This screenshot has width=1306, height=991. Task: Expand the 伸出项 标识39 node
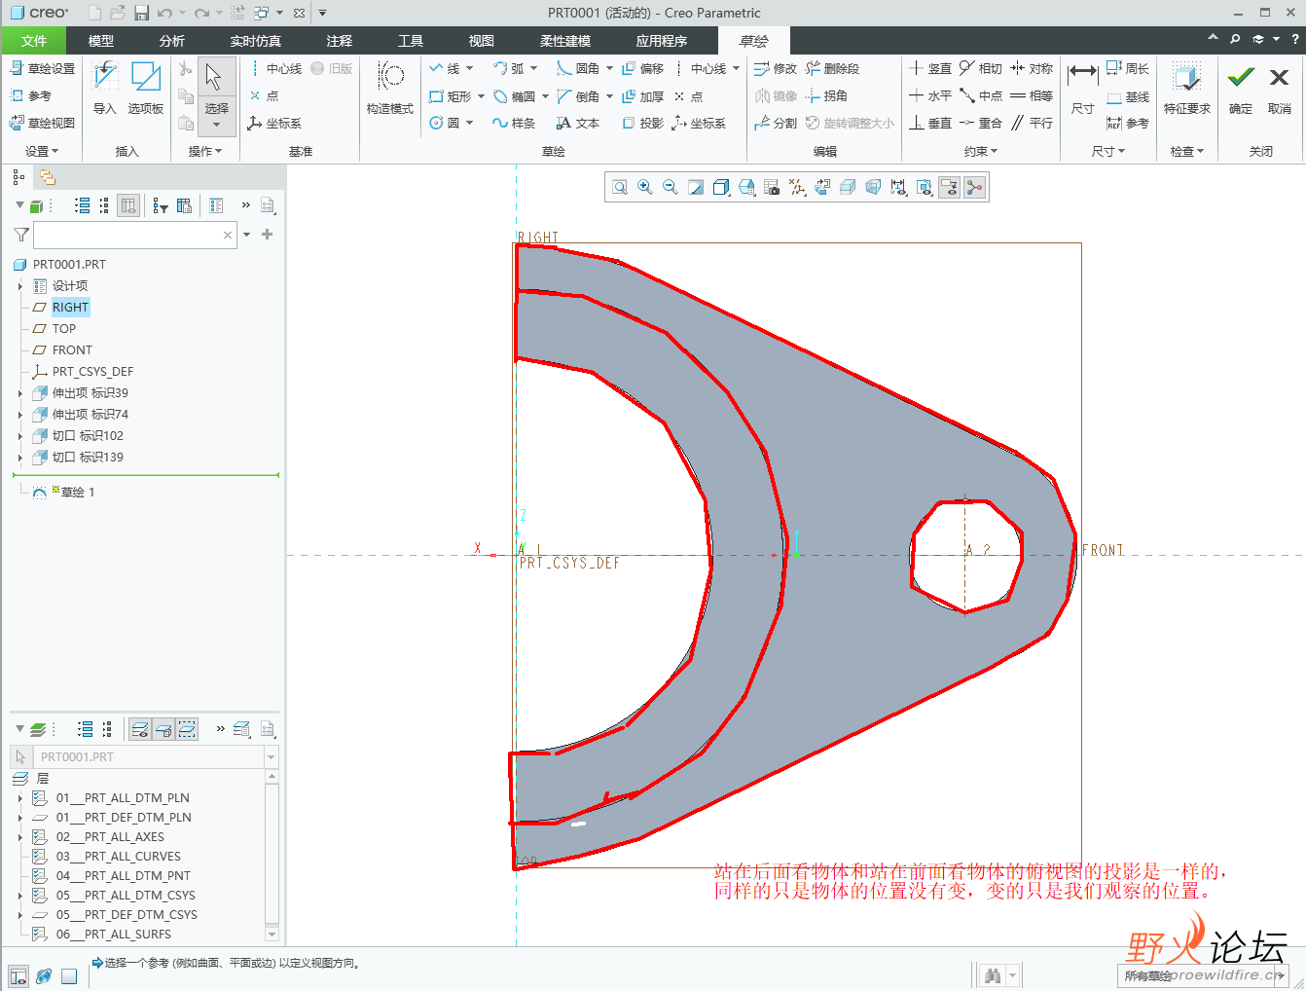pyautogui.click(x=20, y=393)
